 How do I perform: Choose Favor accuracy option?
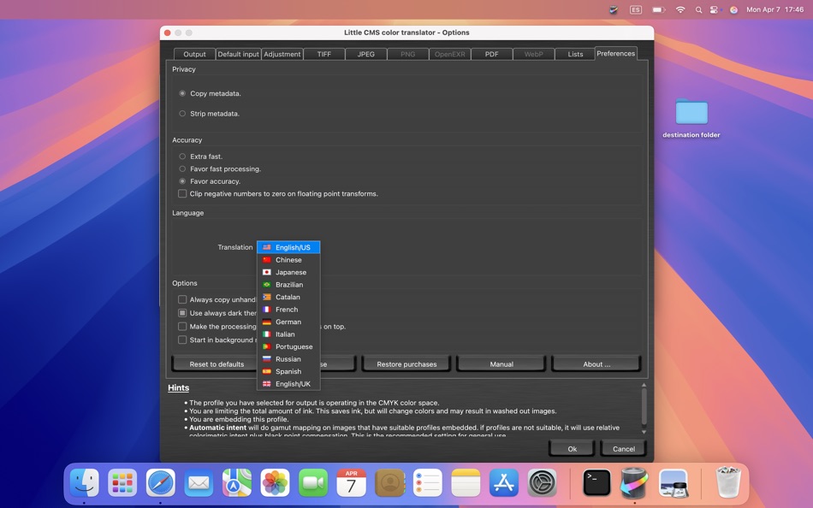coord(182,181)
